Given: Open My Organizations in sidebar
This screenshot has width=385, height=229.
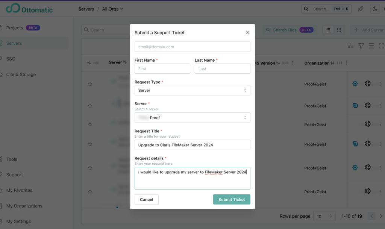Looking at the screenshot, I should [x=24, y=206].
